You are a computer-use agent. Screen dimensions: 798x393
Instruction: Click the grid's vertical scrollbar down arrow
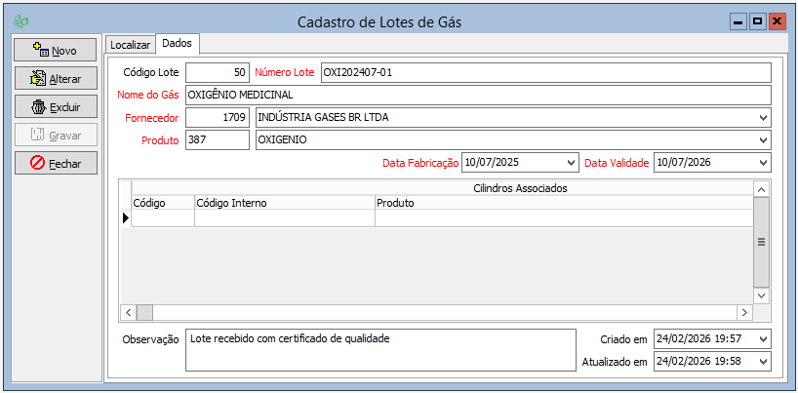coord(762,295)
